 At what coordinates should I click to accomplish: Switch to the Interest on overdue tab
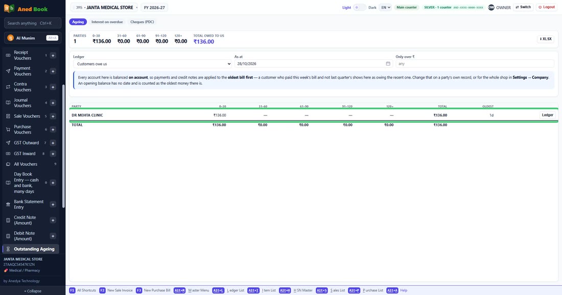(x=107, y=22)
